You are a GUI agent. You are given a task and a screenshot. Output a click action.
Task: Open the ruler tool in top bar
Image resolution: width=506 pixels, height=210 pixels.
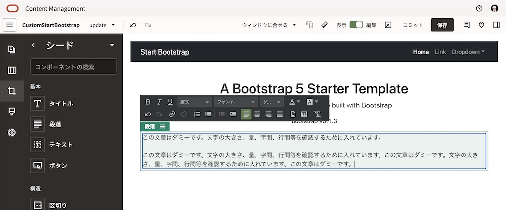pos(324,25)
